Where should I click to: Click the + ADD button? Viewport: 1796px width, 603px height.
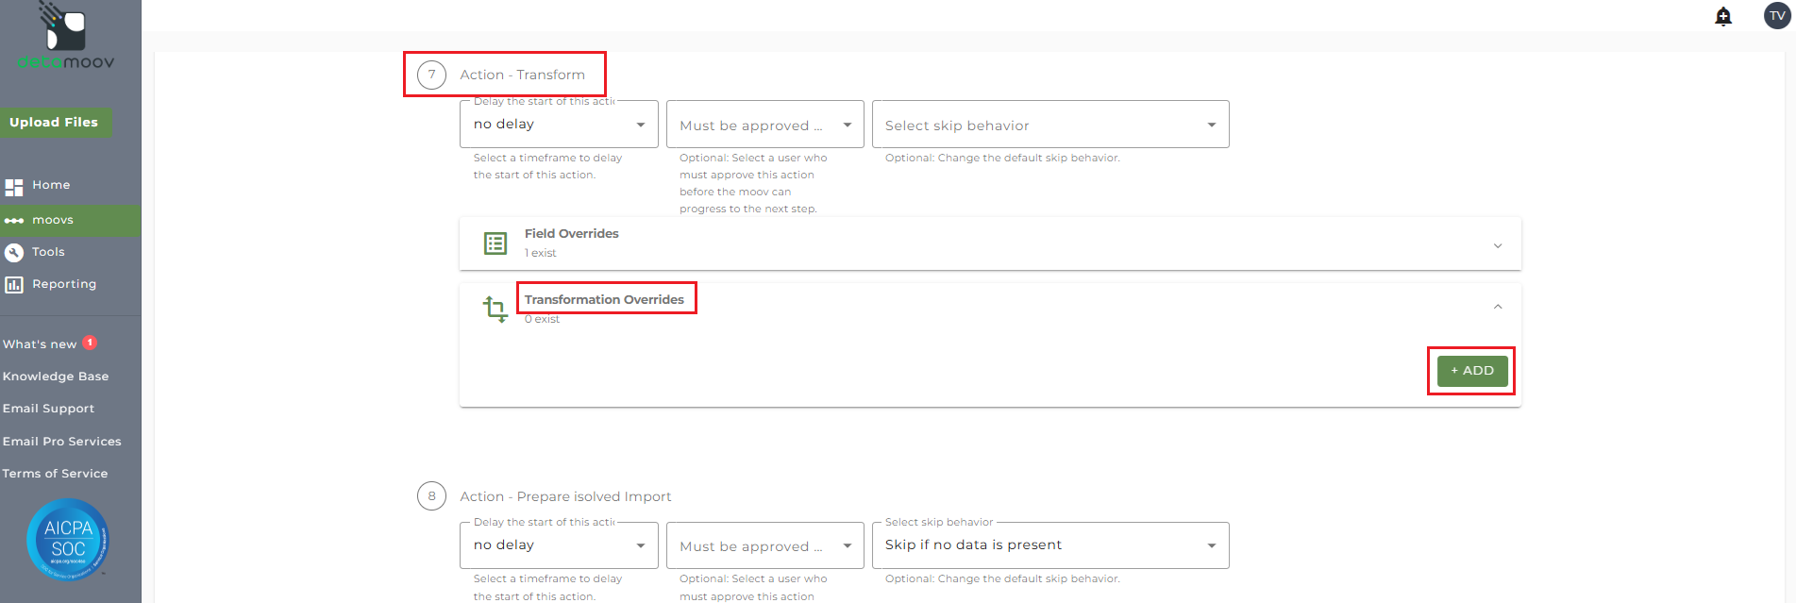1471,371
